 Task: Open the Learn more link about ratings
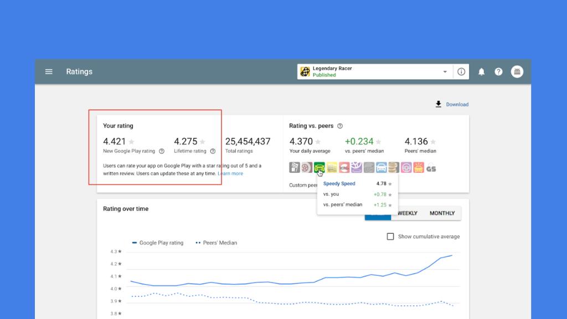click(x=230, y=173)
